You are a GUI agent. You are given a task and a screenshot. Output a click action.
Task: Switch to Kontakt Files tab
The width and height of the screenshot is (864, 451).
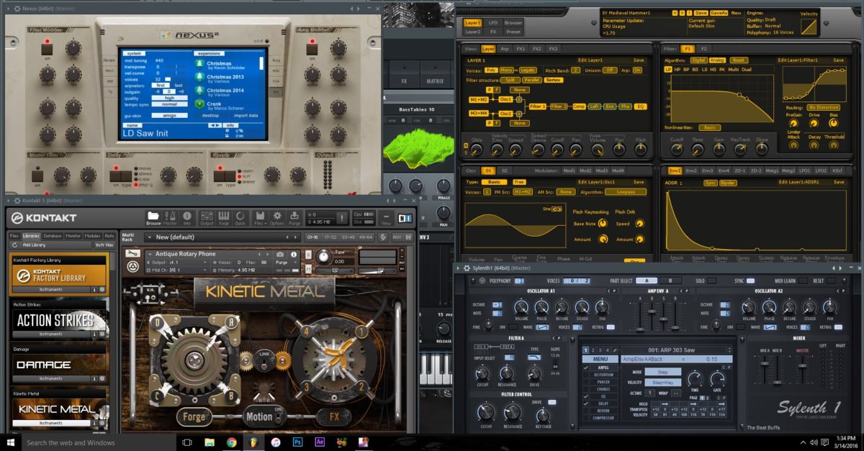[x=14, y=235]
